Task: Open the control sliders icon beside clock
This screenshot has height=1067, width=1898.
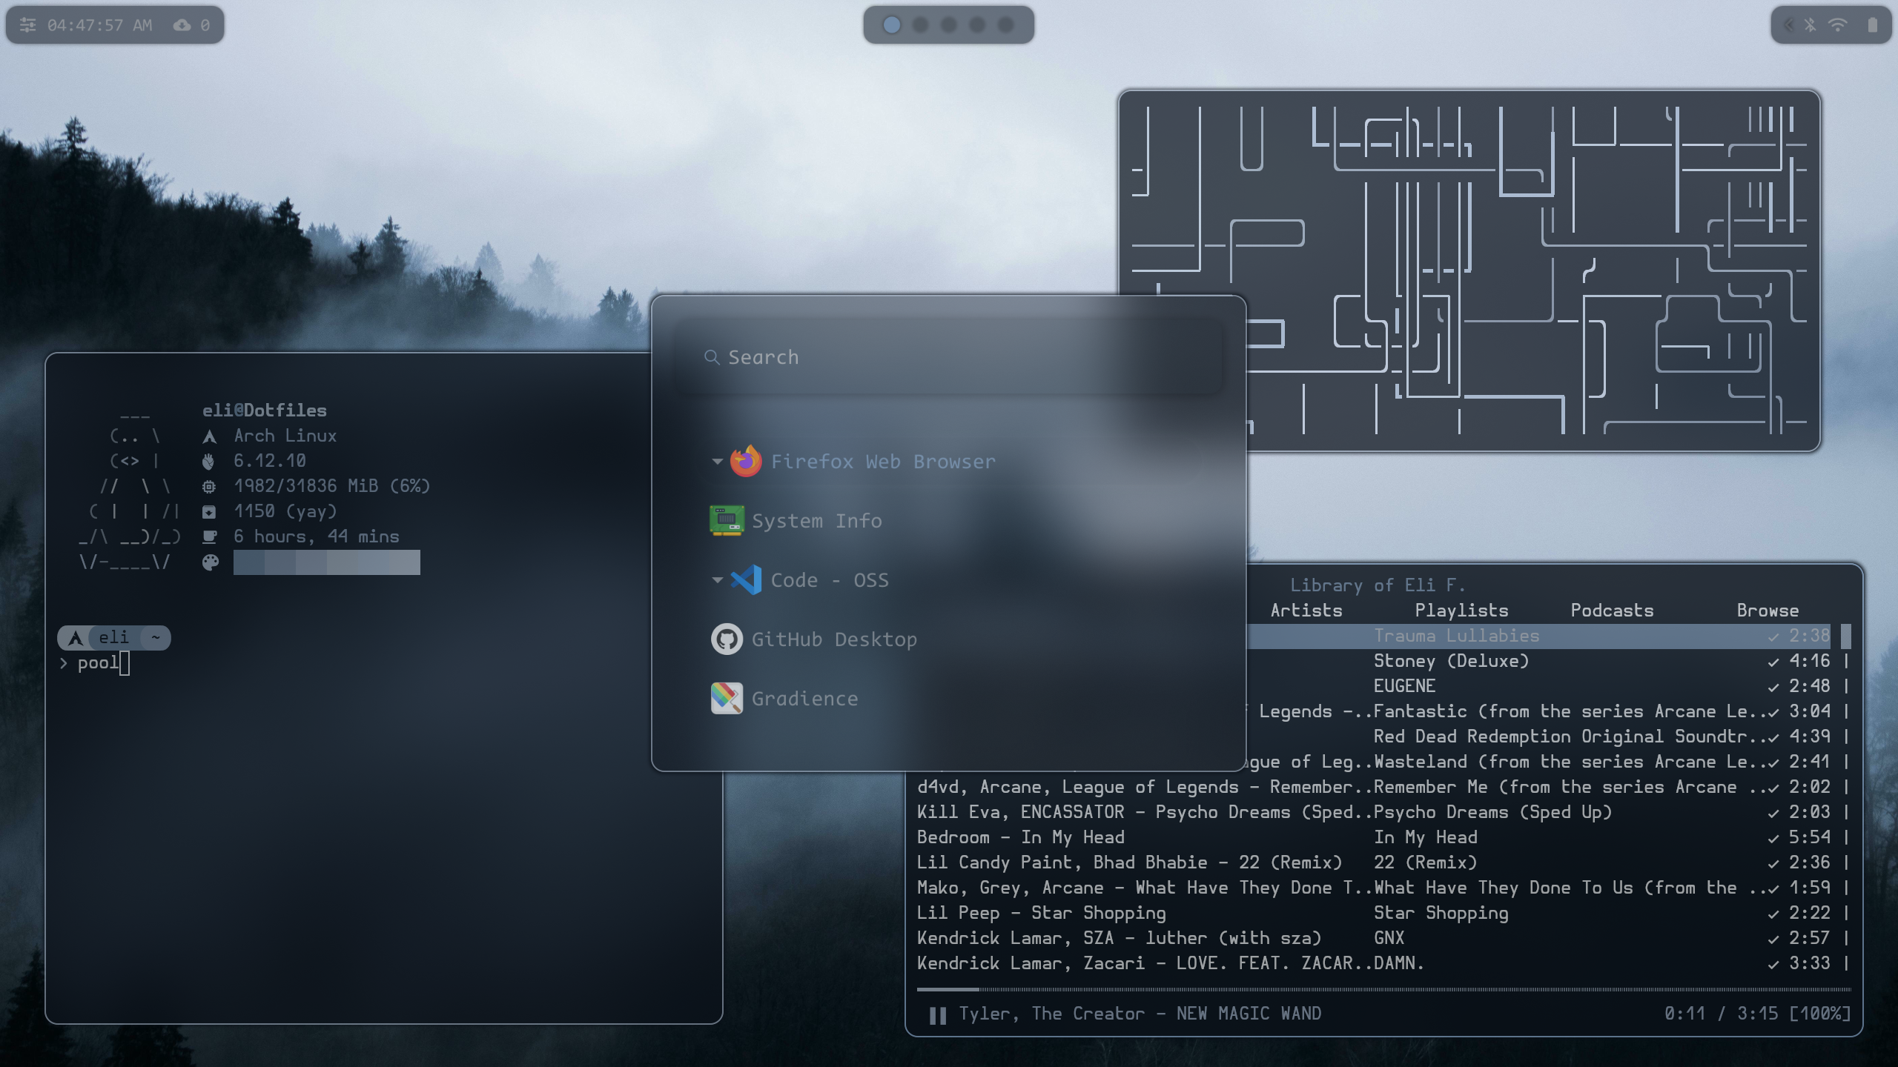Action: coord(27,25)
